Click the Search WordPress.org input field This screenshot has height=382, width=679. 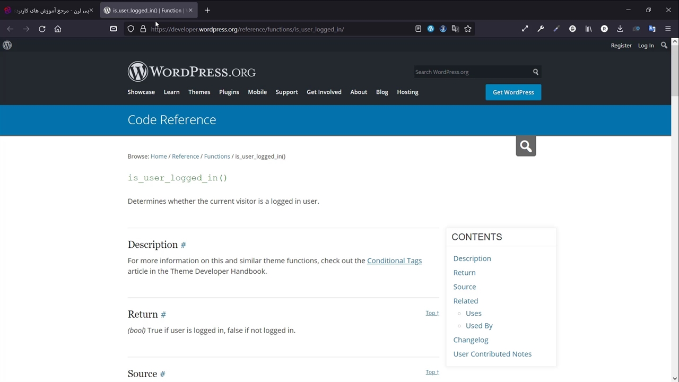[x=471, y=72]
